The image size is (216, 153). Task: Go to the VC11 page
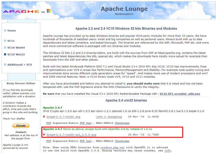[x=11, y=41]
